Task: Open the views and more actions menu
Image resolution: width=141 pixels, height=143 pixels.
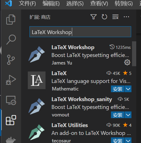Action: click(x=126, y=17)
